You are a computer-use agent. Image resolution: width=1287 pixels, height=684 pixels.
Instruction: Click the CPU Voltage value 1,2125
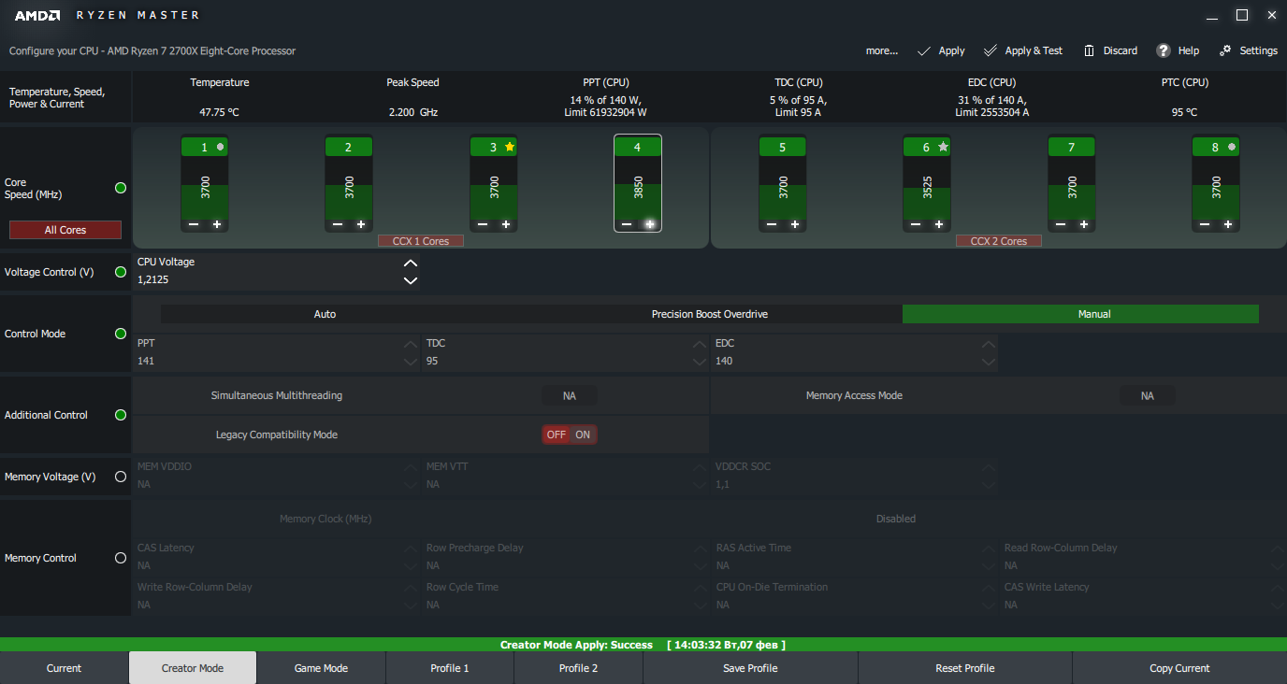coord(154,279)
